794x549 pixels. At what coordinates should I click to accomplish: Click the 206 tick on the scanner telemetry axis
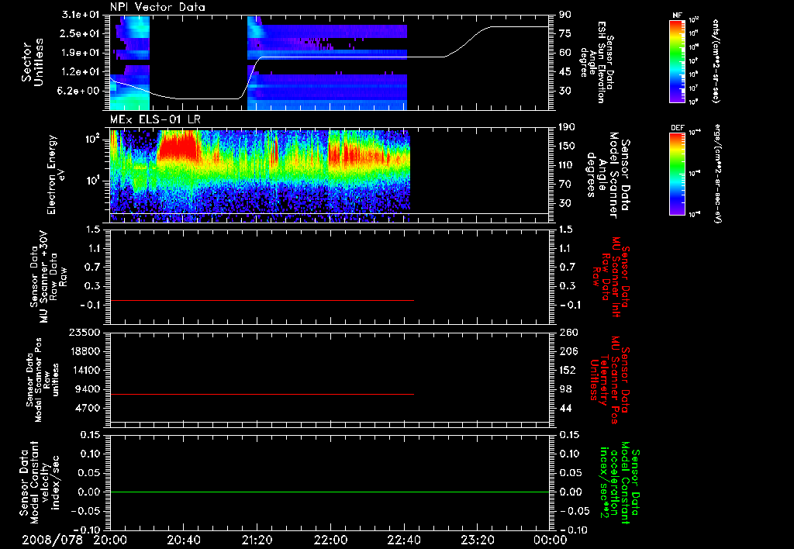click(x=568, y=351)
